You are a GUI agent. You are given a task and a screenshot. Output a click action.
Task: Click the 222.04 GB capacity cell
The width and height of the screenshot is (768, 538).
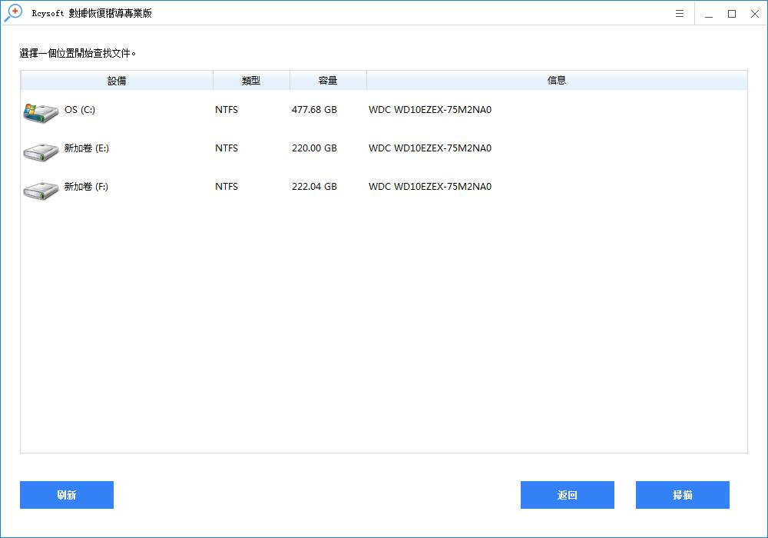tap(314, 187)
